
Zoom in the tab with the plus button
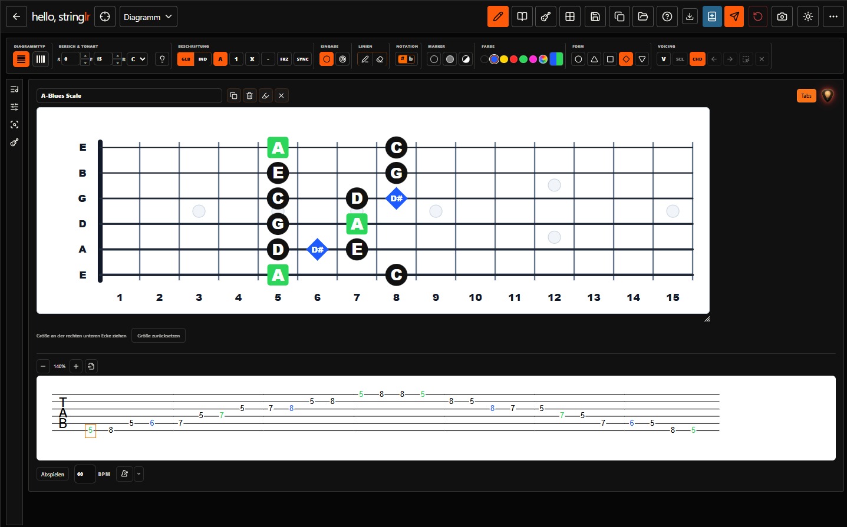(76, 366)
